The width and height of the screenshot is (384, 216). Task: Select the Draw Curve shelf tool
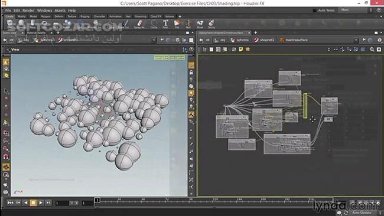click(125, 24)
